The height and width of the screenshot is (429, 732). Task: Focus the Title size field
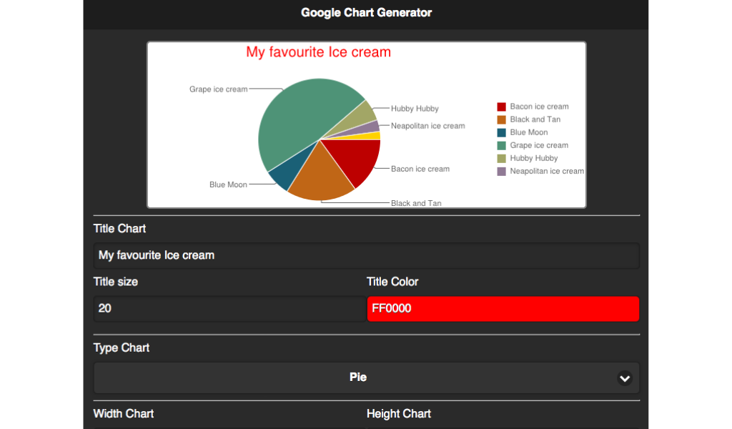[229, 309]
